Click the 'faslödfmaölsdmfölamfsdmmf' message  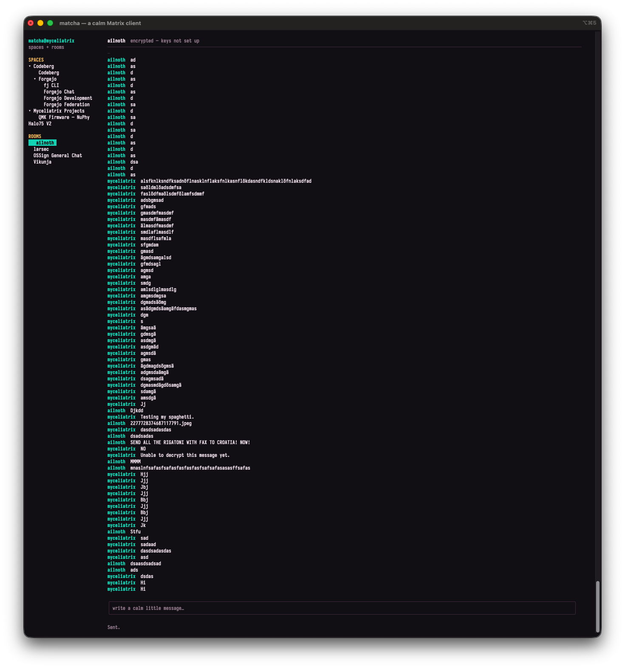pos(173,194)
